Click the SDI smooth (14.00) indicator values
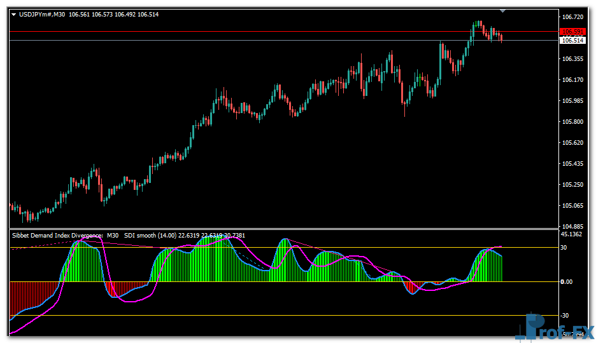This screenshot has width=596, height=343. pos(185,236)
